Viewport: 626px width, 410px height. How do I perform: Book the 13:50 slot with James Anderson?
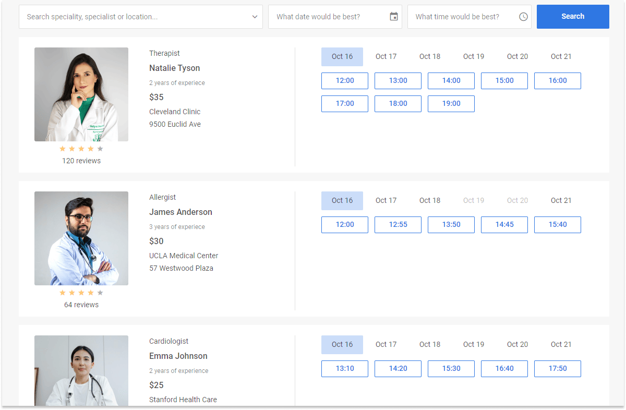pyautogui.click(x=451, y=225)
